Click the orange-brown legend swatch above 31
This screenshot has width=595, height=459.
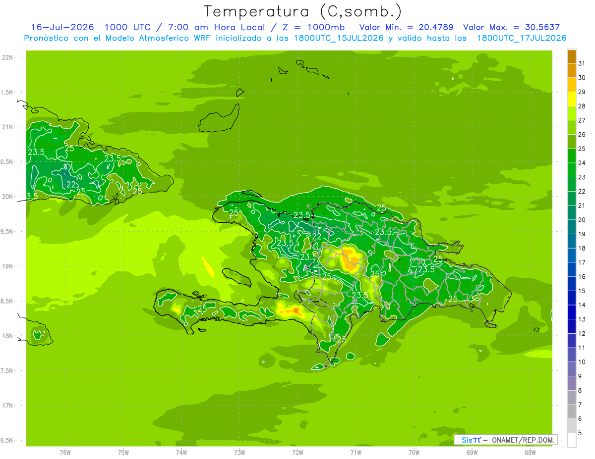pos(572,56)
